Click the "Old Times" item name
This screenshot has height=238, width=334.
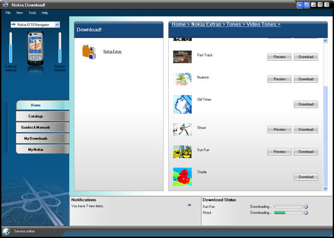tap(204, 99)
